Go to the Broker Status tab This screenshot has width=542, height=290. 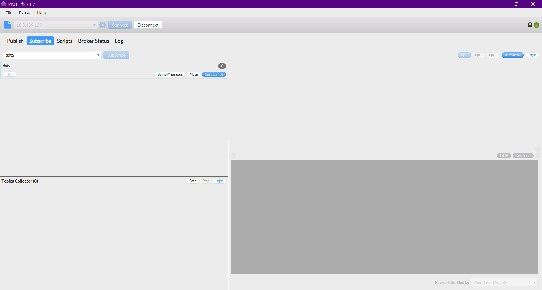click(x=94, y=41)
